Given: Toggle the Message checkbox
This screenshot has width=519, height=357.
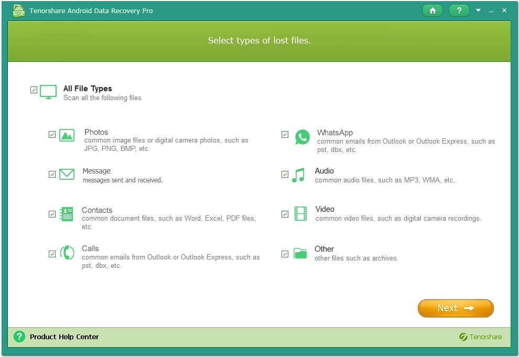Looking at the screenshot, I should pyautogui.click(x=52, y=174).
